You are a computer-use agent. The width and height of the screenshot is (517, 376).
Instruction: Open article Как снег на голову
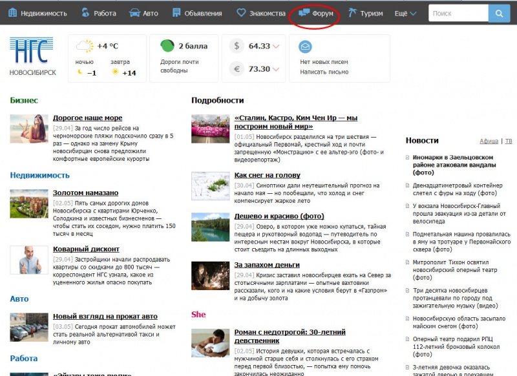pos(267,175)
